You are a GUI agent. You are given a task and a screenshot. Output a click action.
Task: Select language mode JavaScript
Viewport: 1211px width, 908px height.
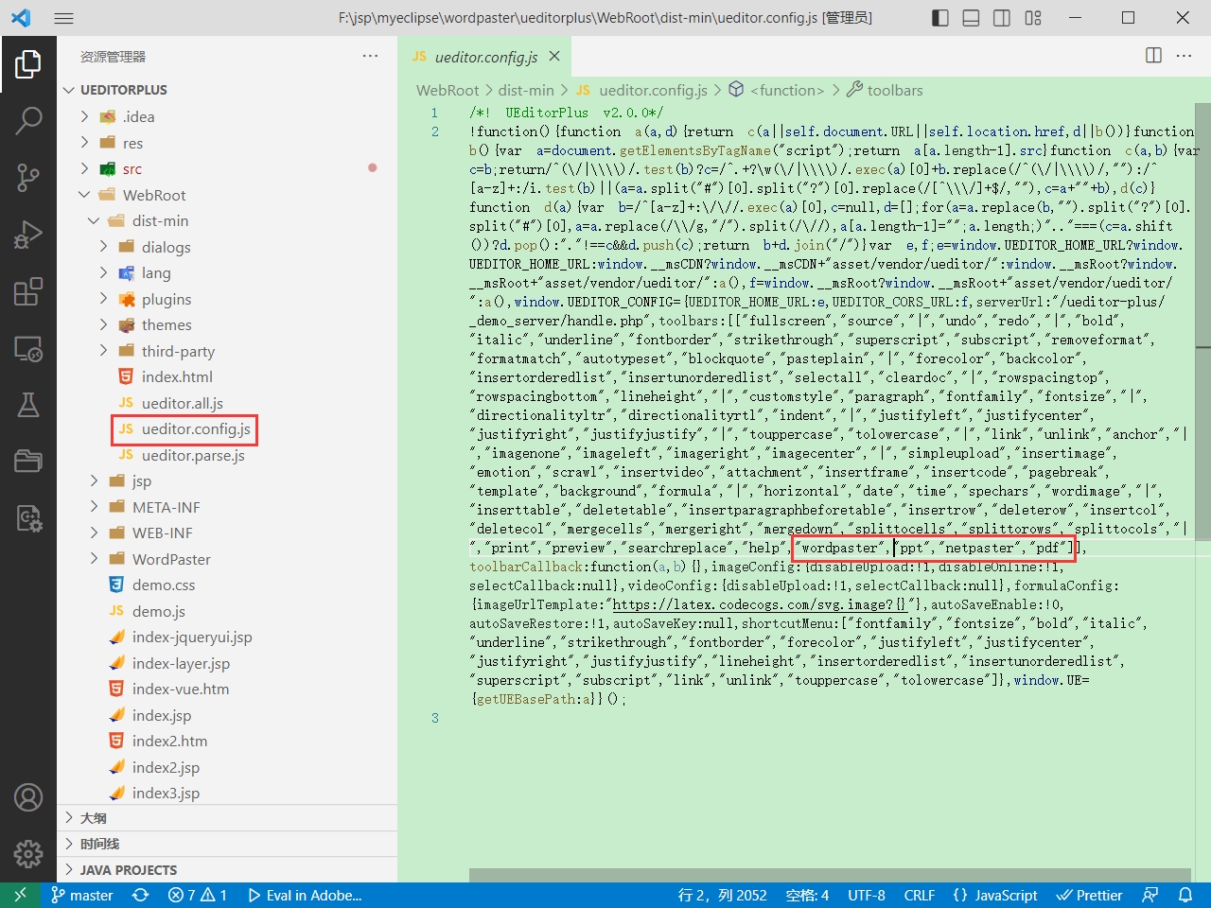(994, 895)
